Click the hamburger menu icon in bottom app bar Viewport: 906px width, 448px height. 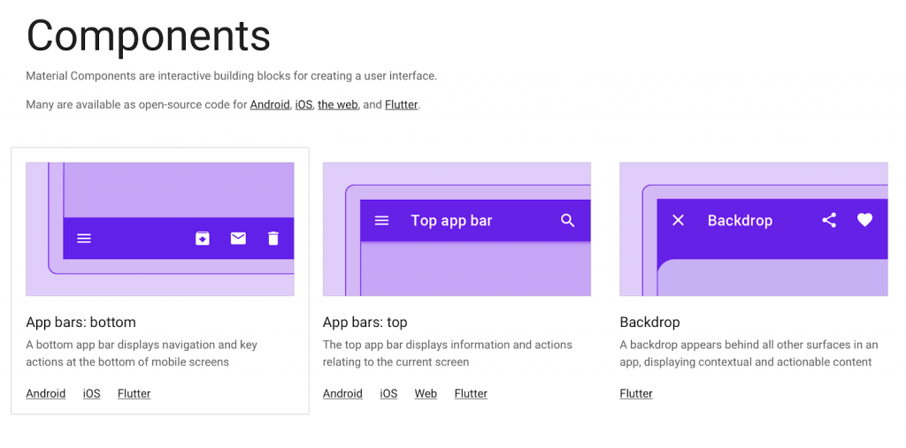tap(84, 239)
